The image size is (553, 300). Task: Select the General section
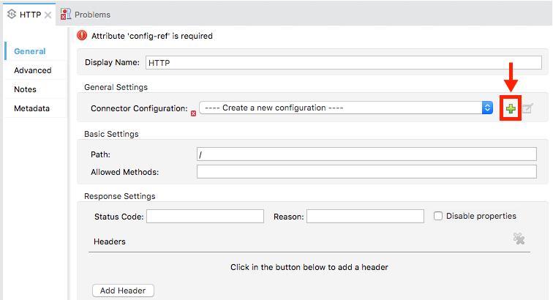[29, 51]
